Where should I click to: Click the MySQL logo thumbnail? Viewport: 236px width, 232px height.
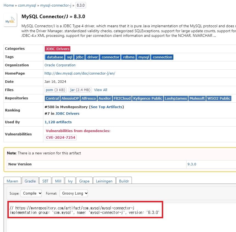(10, 20)
